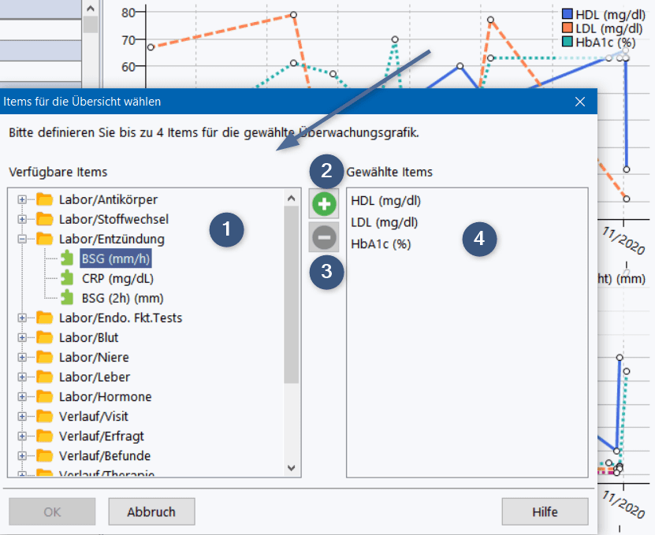Click the blue HDL legend color swatch

point(568,14)
